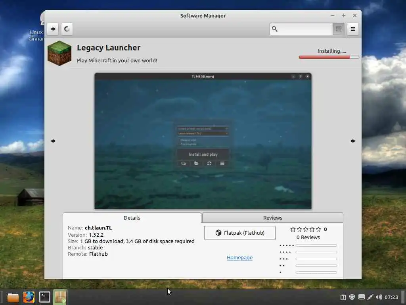Show previous screenshot with left arrow

(53, 141)
